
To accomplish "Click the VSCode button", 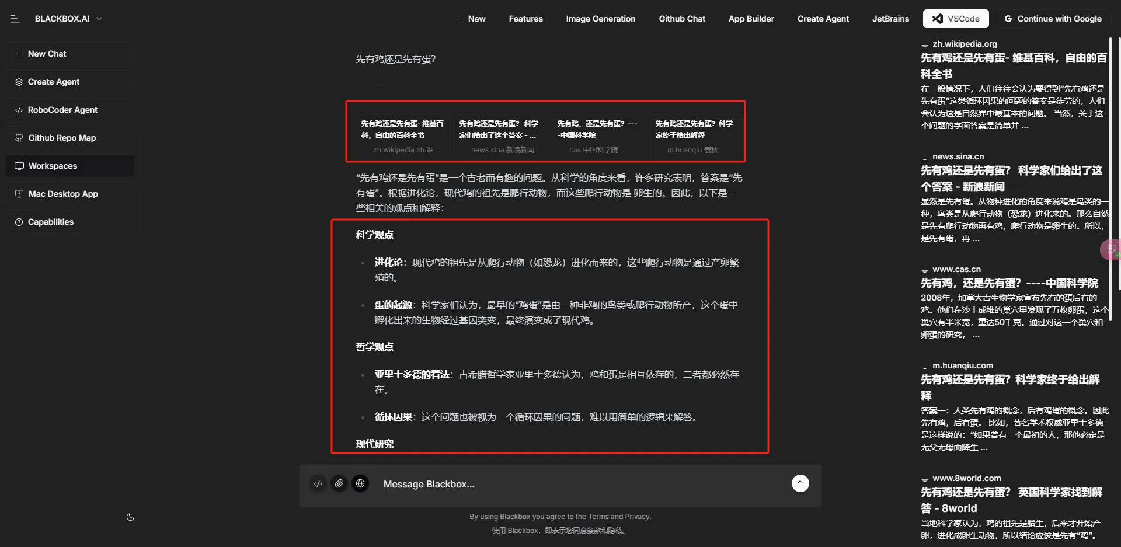I will (956, 19).
